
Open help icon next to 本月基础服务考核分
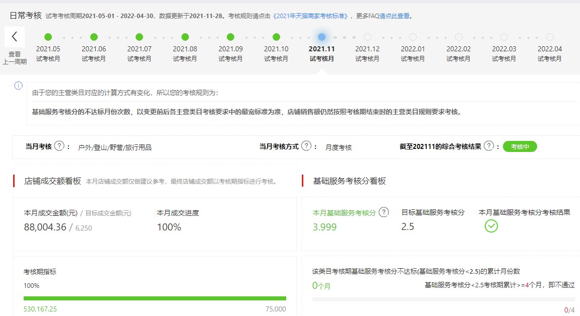pos(384,212)
